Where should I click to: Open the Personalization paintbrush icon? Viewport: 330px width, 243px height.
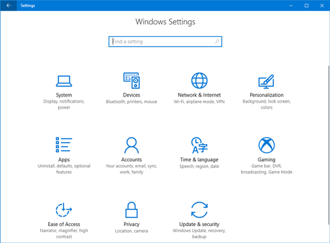pos(266,81)
